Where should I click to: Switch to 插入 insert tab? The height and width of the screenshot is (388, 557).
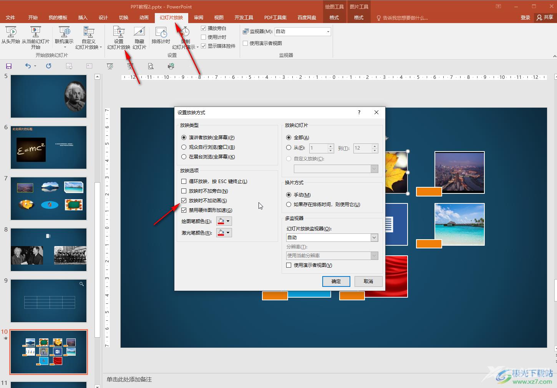pyautogui.click(x=83, y=18)
